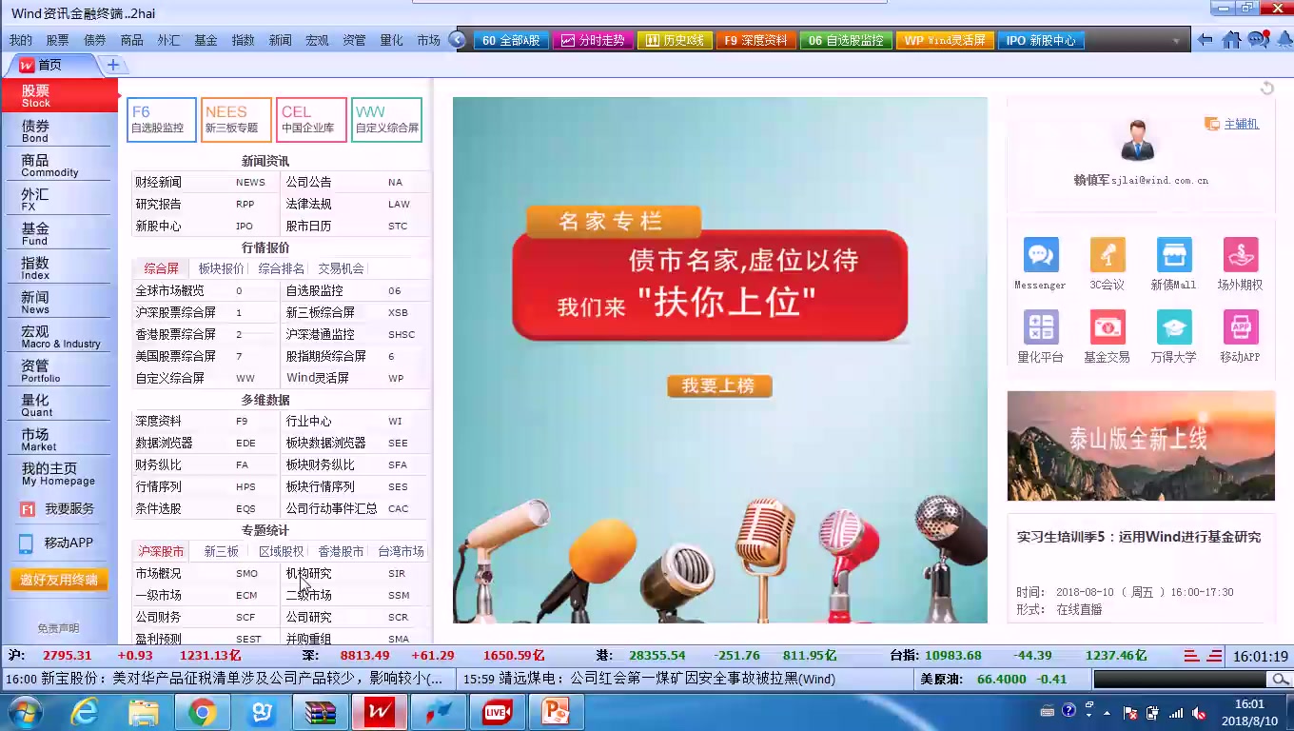This screenshot has width=1294, height=731.
Task: Open the chat messages icon in top toolbar
Action: pyautogui.click(x=1258, y=40)
